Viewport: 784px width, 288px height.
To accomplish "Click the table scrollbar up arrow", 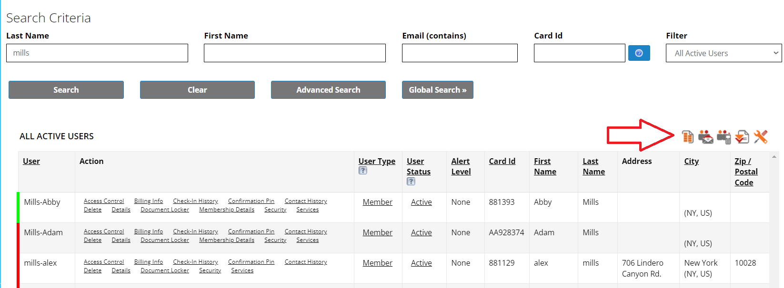I will [774, 156].
